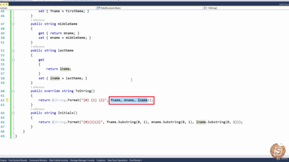Close the open document tab

click(7, 4)
